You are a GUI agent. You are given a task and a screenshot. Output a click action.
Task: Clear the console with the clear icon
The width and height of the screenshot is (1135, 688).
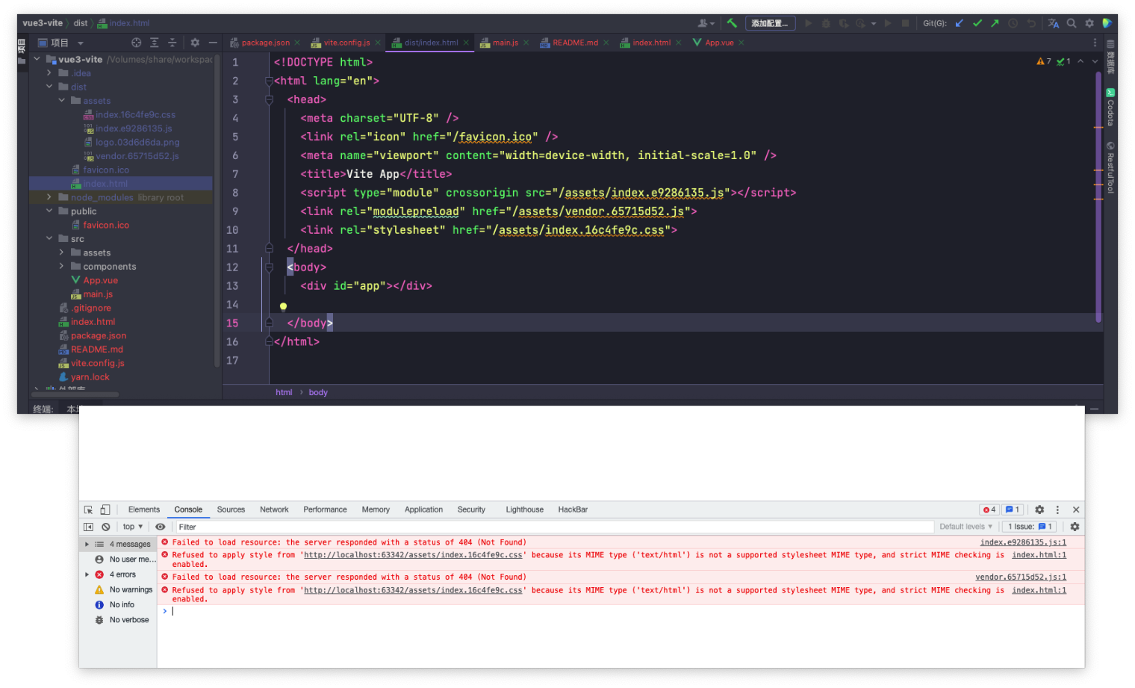[106, 527]
